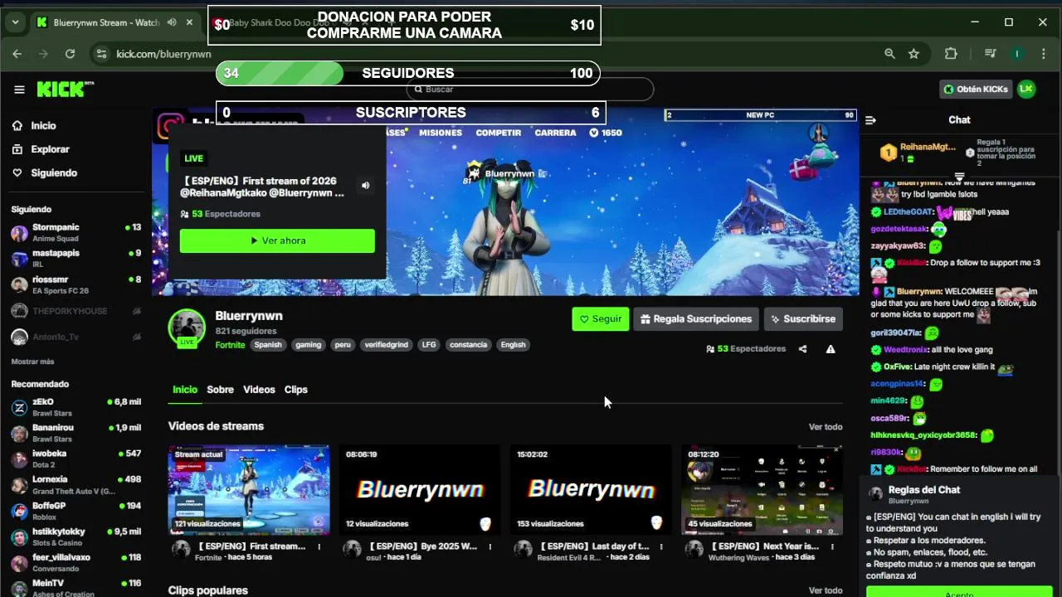Viewport: 1062px width, 597px height.
Task: Click the KICK logo
Action: point(66,90)
